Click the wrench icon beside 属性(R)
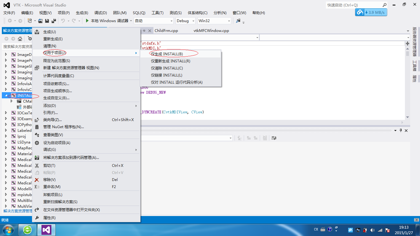Image resolution: width=420 pixels, height=236 pixels. (x=37, y=218)
